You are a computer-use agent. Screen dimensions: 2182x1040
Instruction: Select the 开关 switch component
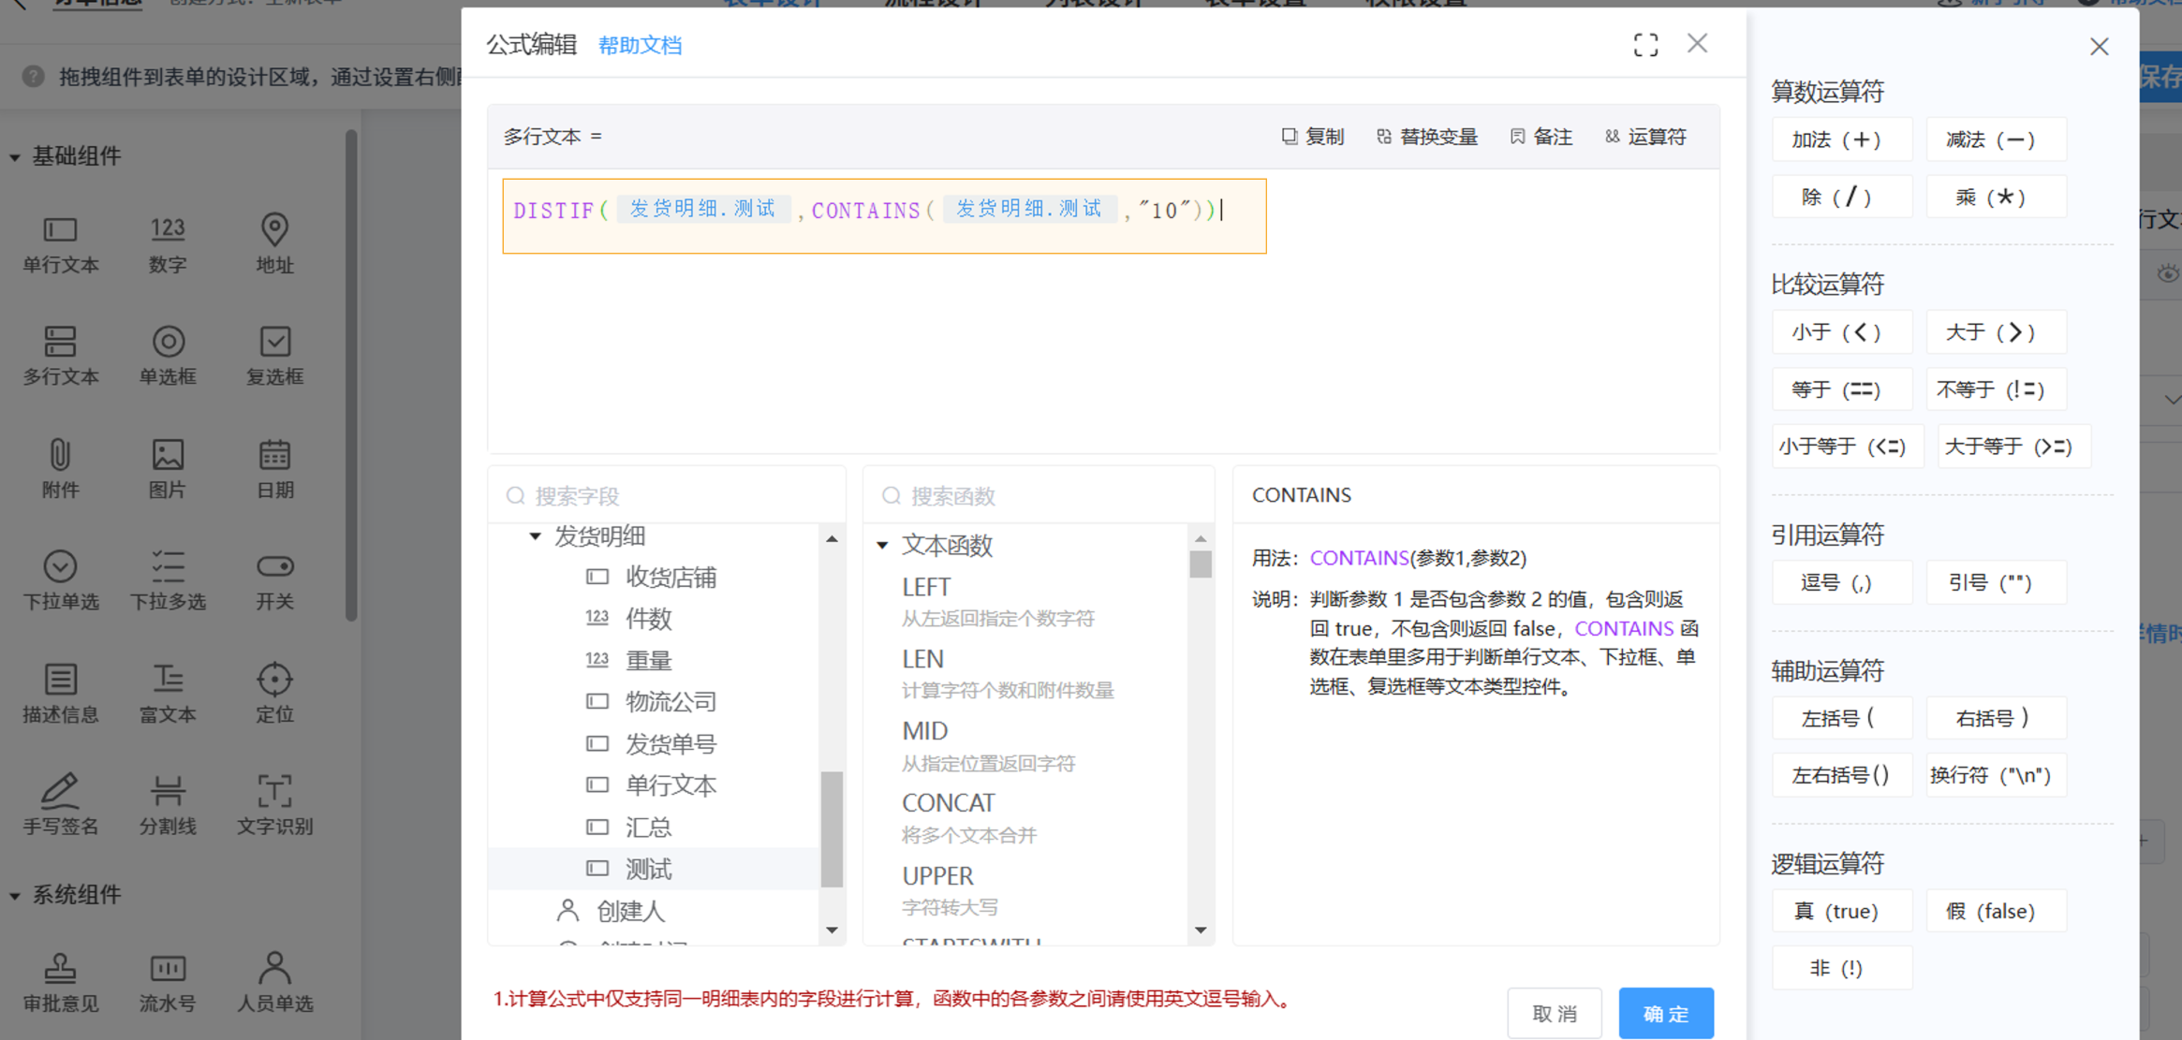coord(274,580)
